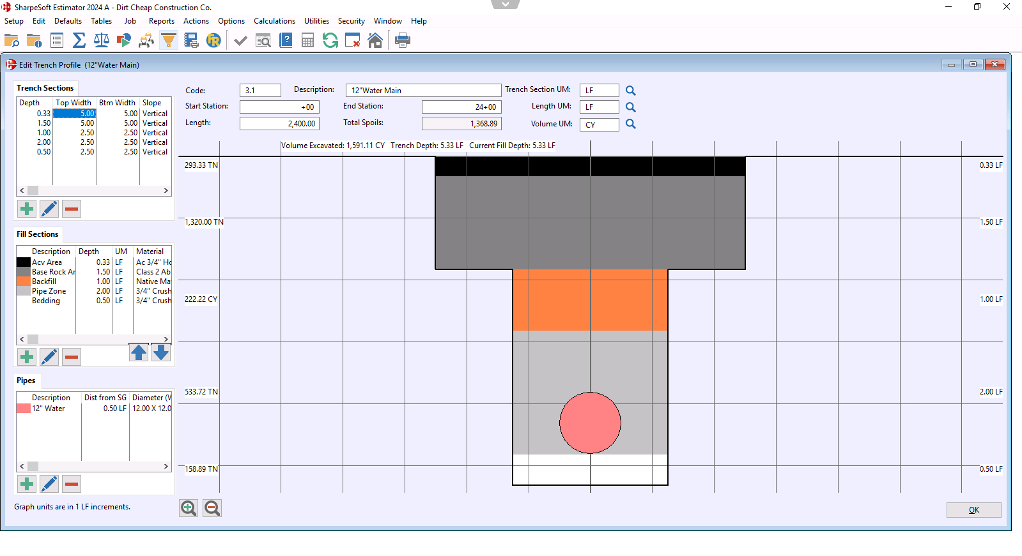Open the calculator toolbar icon

click(x=307, y=41)
